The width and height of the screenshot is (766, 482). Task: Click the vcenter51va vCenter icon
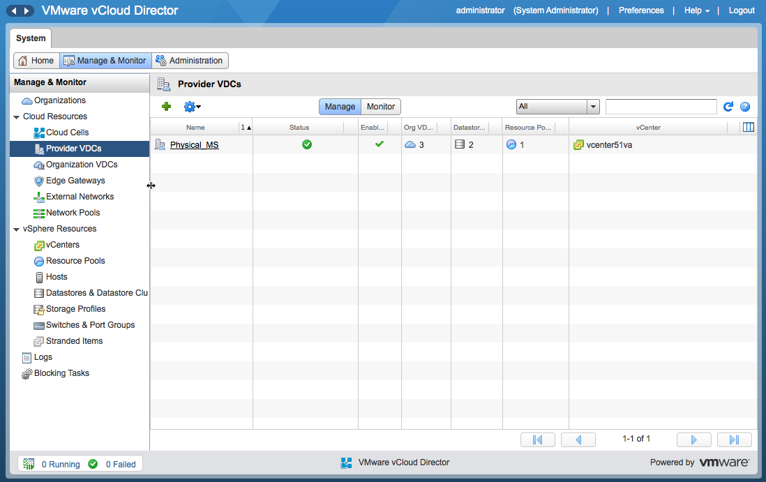coord(578,144)
